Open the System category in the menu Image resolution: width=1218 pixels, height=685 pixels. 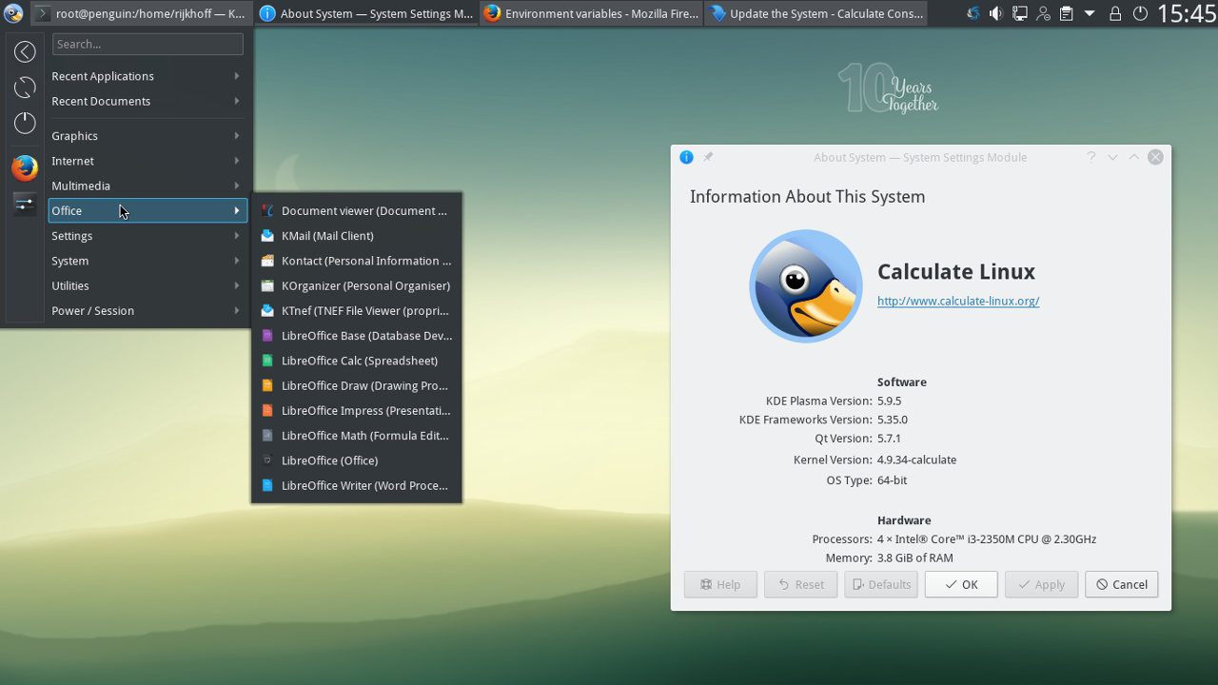(147, 261)
